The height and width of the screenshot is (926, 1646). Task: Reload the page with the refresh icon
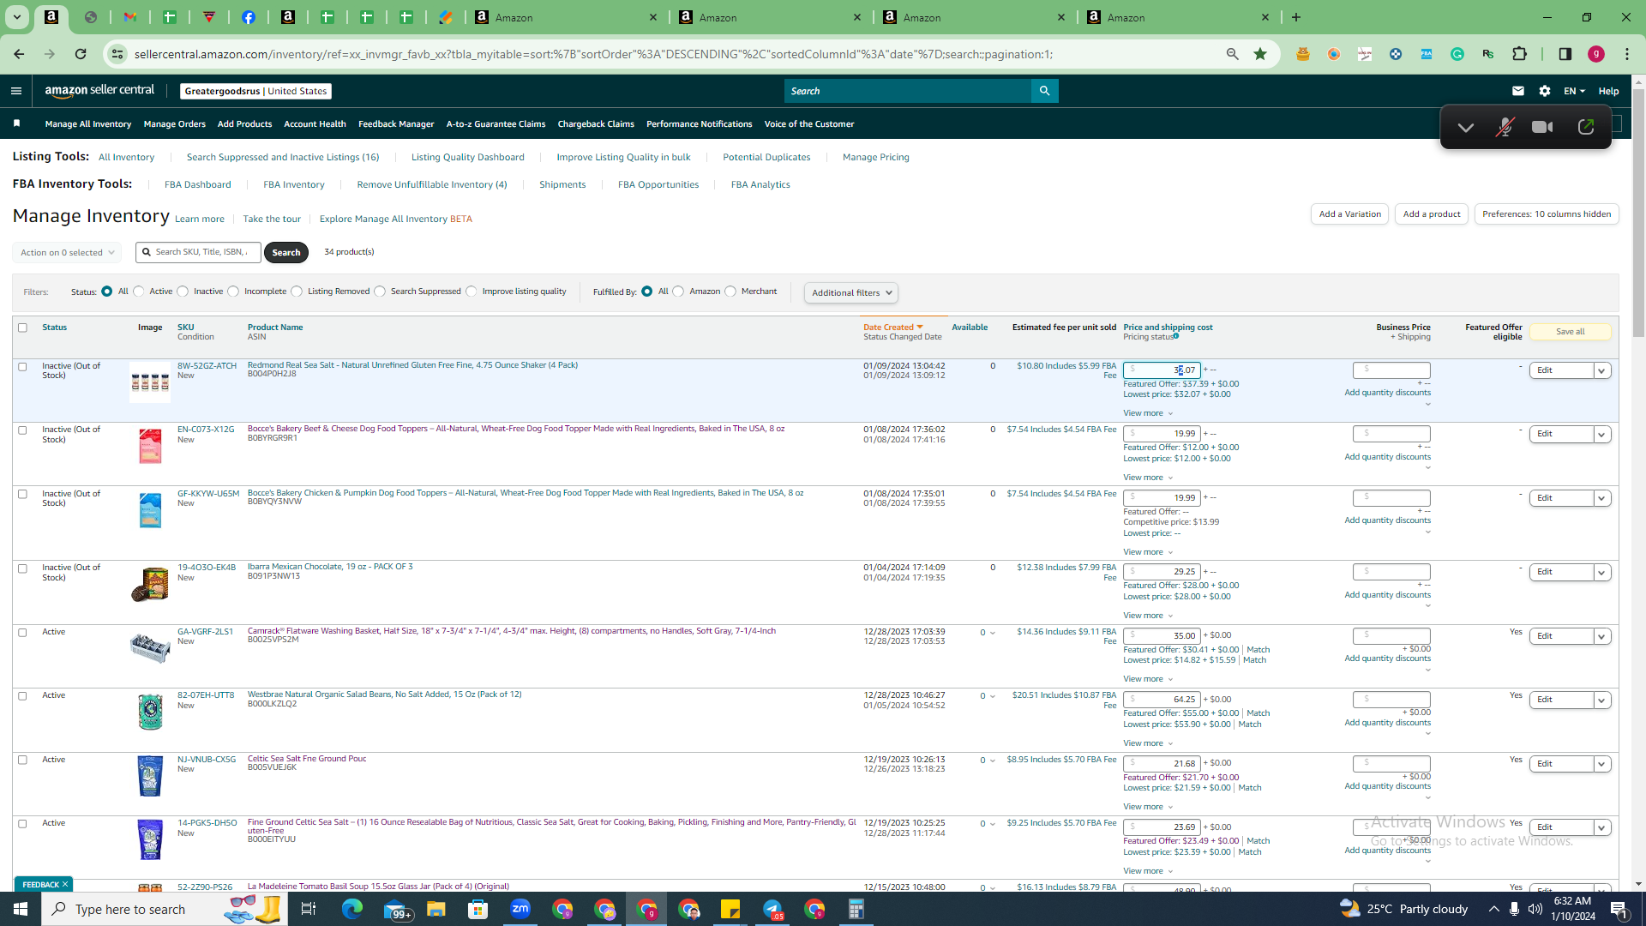81,54
